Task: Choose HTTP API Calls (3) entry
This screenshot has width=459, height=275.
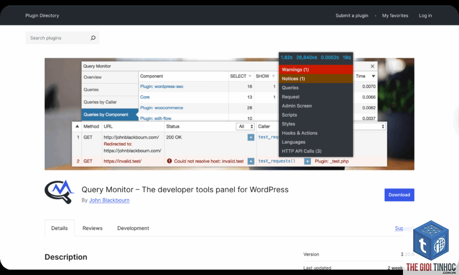Action: (x=316, y=151)
